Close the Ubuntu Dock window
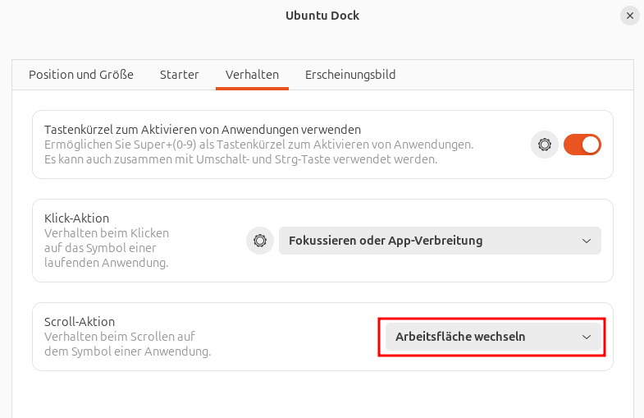 629,16
